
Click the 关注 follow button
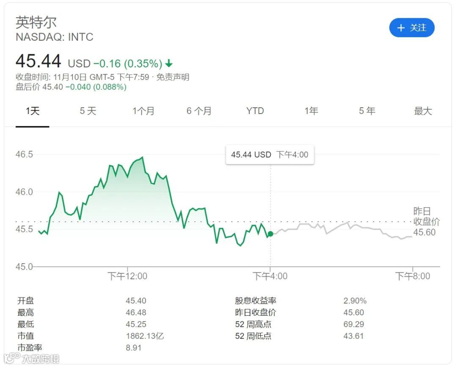[x=412, y=28]
